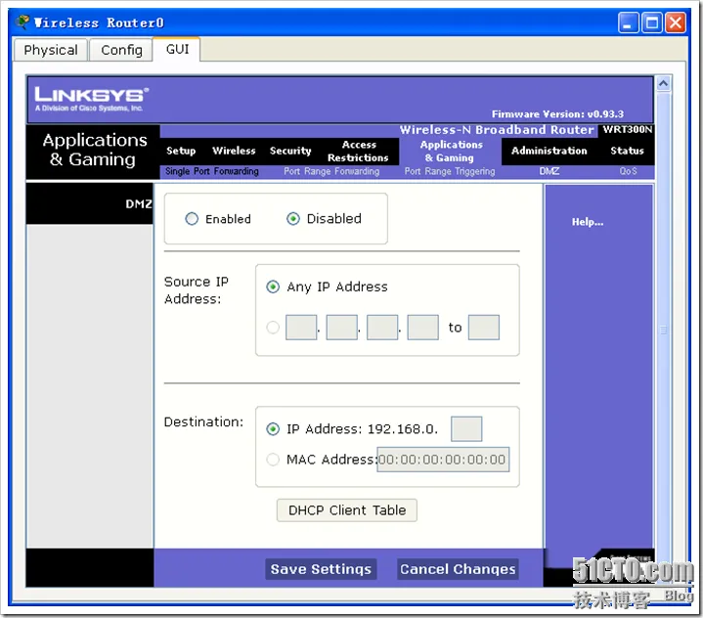Close the Wireless Router0 window
Screen dimensions: 703x618
(676, 22)
